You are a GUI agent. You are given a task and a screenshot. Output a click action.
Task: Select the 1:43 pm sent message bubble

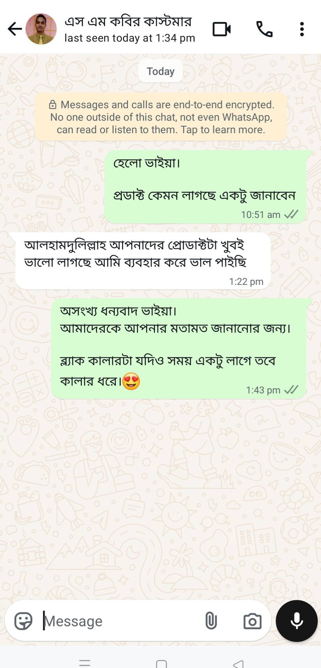click(x=179, y=349)
